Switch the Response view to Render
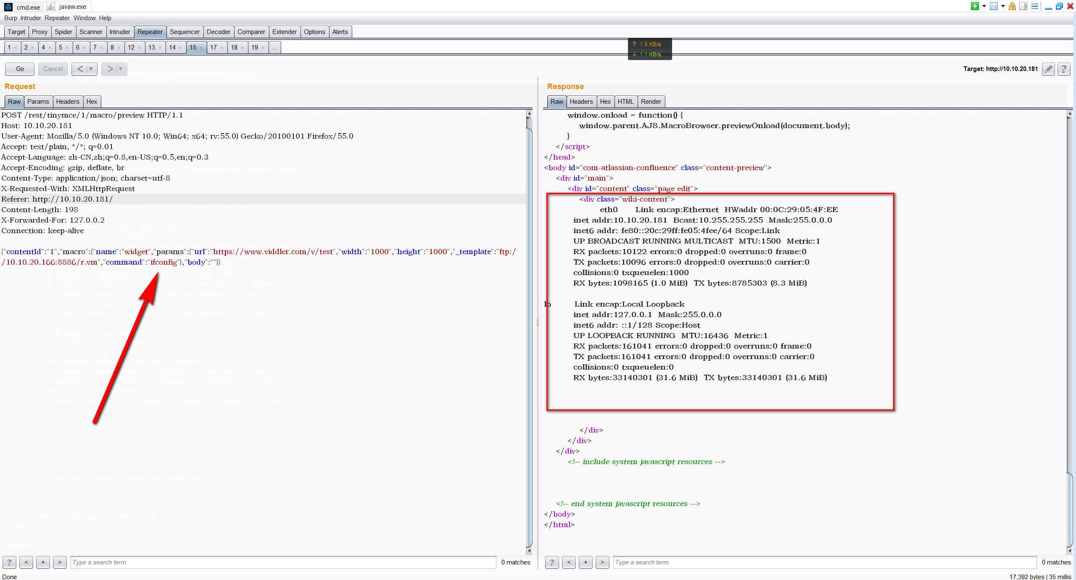1076x580 pixels. click(x=651, y=102)
